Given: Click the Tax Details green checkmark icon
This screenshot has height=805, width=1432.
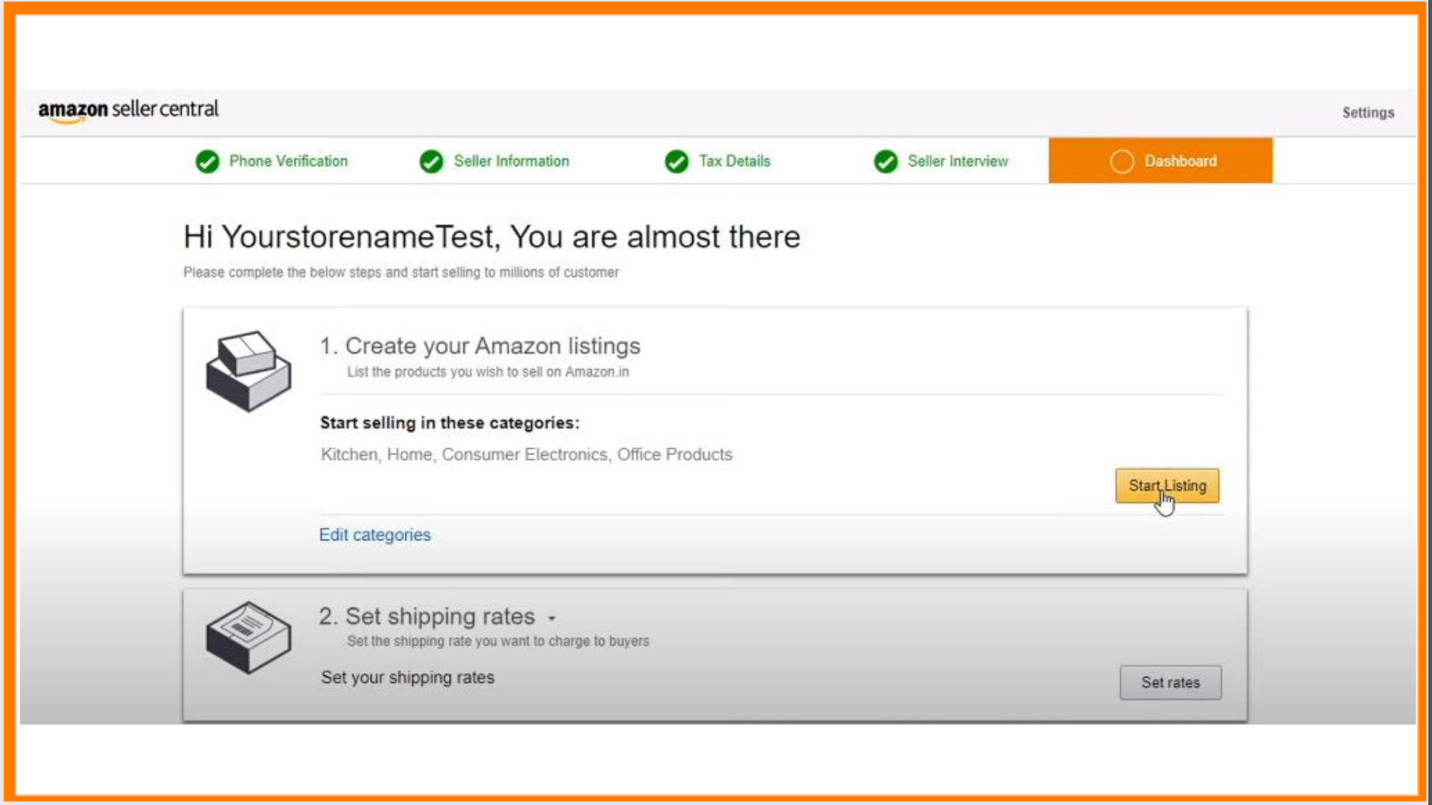Looking at the screenshot, I should click(x=676, y=161).
